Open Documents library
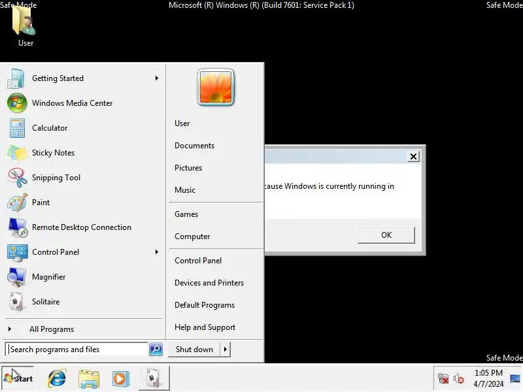The image size is (523, 392). [194, 146]
